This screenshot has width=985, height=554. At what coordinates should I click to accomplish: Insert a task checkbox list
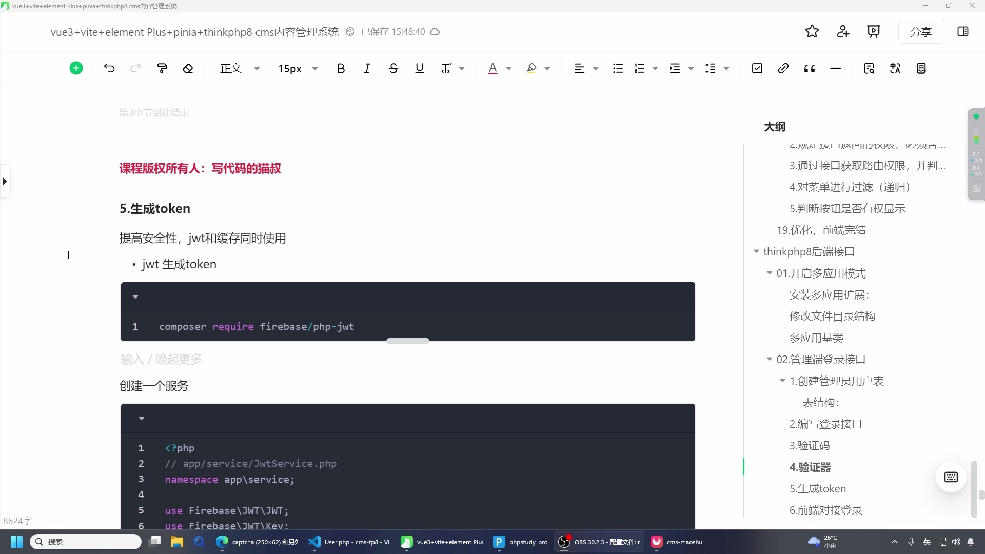[x=757, y=68]
